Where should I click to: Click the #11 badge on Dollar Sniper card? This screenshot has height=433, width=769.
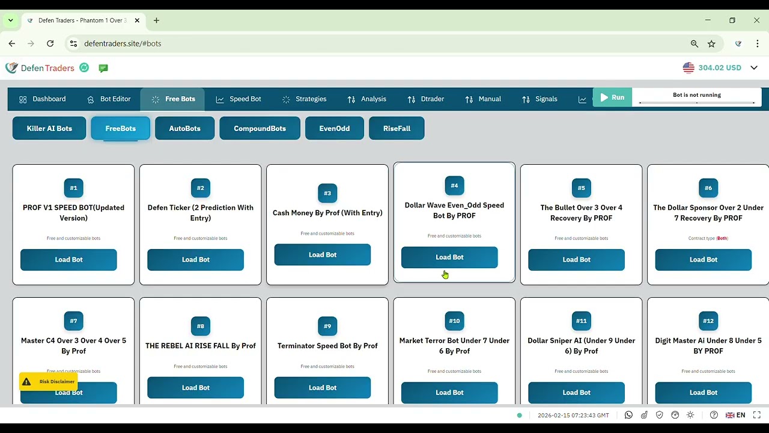point(582,321)
